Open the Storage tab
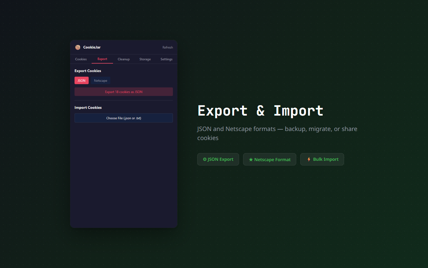 pos(145,59)
